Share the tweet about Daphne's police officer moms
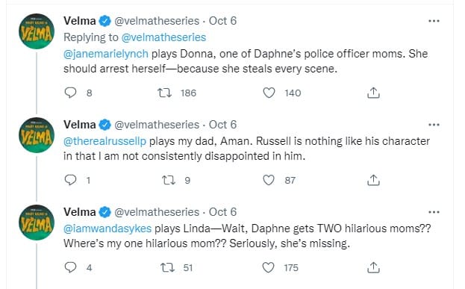This screenshot has width=465, height=289. (x=373, y=93)
